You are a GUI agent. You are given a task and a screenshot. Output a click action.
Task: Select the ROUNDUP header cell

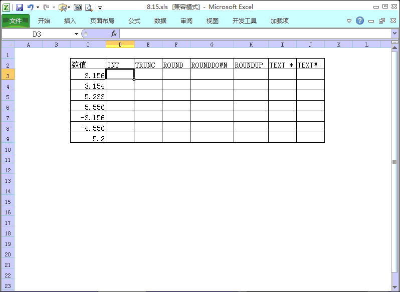click(251, 64)
